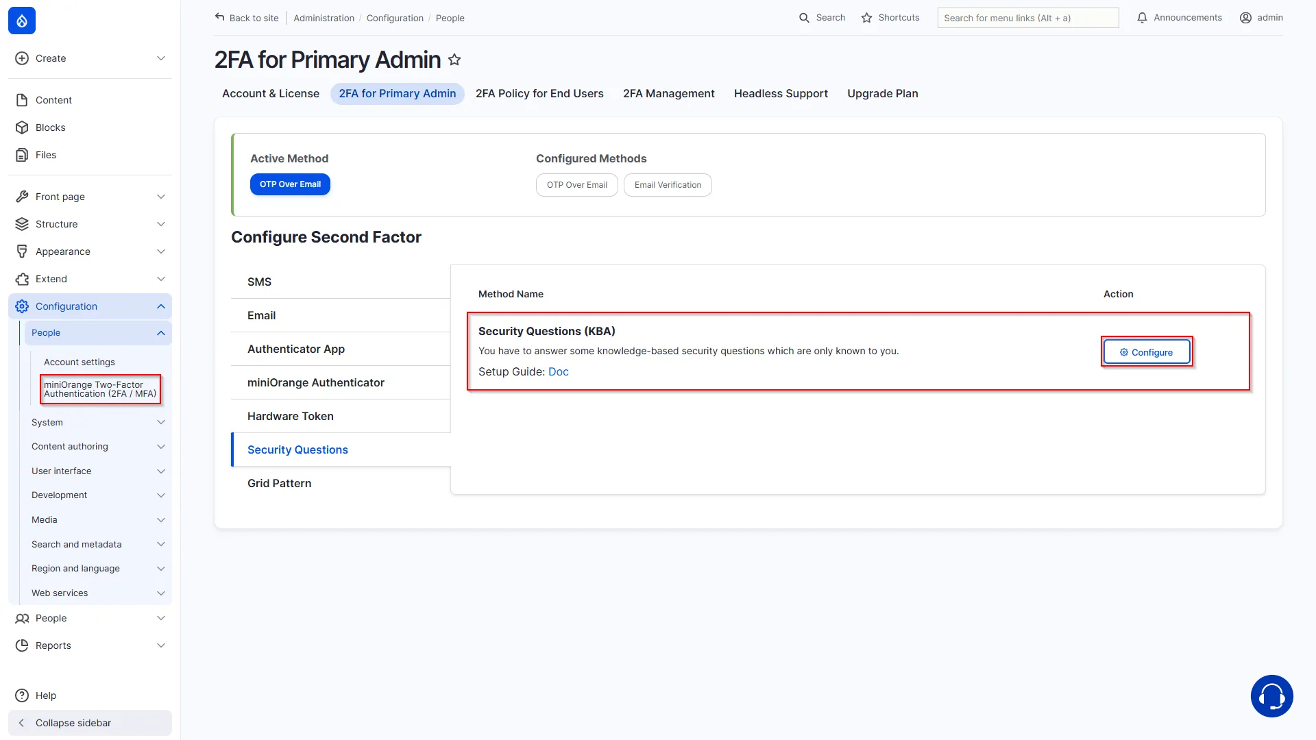
Task: Click the Reports pie chart icon
Action: pos(22,645)
